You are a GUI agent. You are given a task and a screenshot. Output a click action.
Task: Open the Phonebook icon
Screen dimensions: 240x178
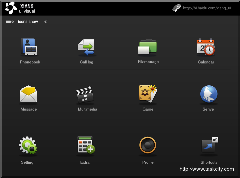coord(29,46)
